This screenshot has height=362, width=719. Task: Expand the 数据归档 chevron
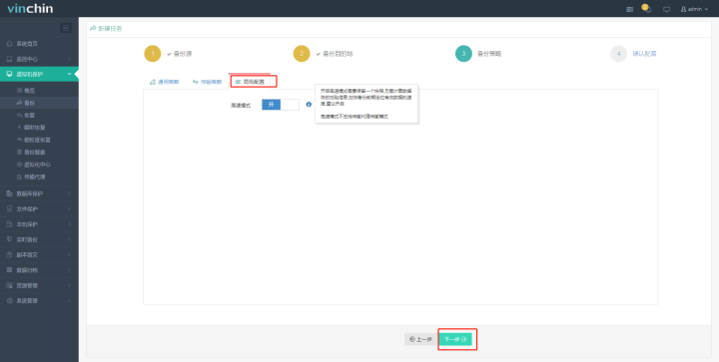[70, 270]
